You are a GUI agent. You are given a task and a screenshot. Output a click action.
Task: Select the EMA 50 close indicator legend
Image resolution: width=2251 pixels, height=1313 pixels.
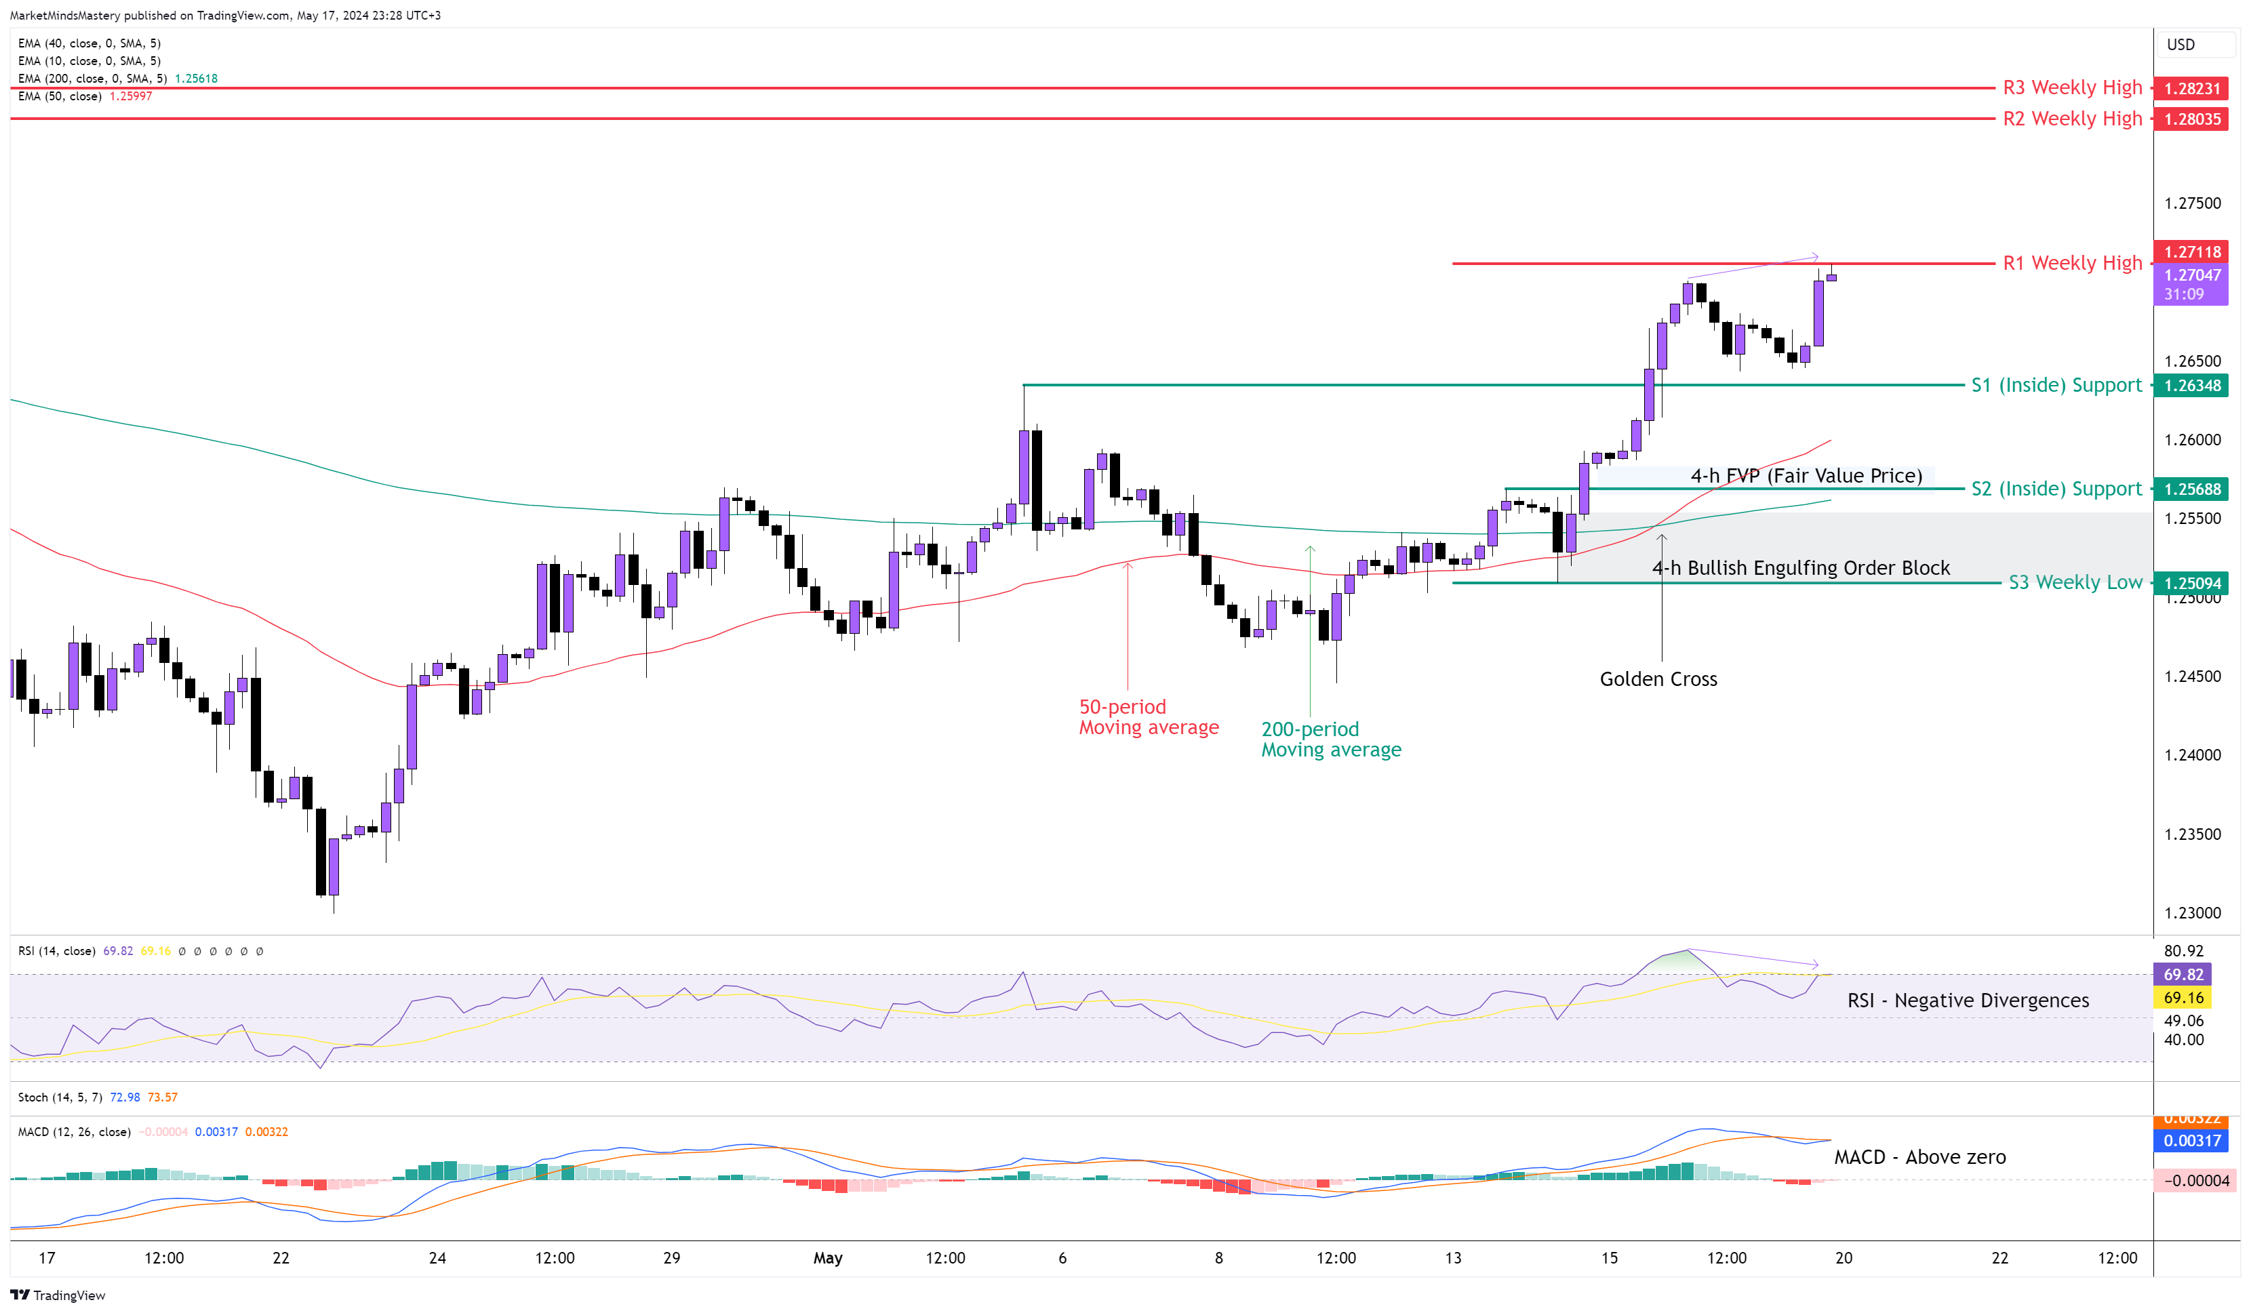click(60, 96)
